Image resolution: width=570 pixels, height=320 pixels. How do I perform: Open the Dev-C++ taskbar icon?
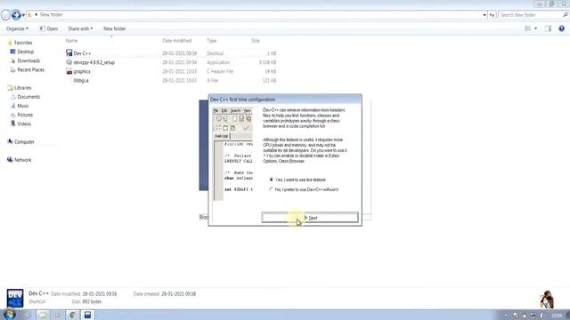[87, 315]
